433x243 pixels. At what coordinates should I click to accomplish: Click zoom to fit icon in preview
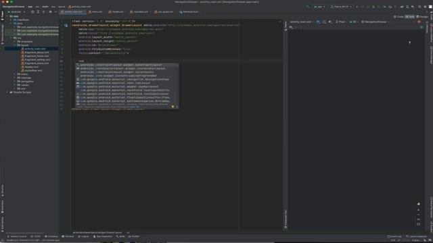[x=418, y=224]
